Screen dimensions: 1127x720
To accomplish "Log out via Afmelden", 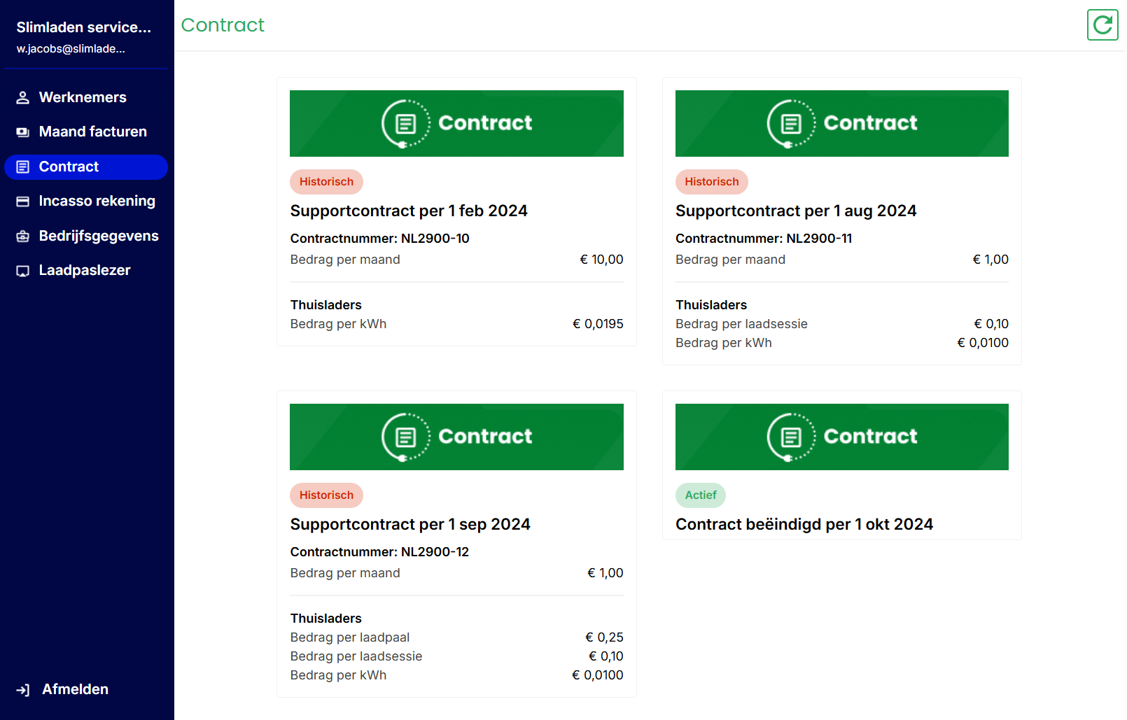I will [75, 689].
